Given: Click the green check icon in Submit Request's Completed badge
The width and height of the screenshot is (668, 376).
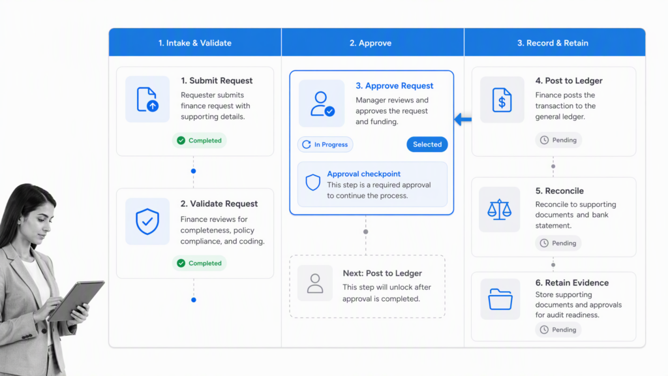Looking at the screenshot, I should click(181, 140).
